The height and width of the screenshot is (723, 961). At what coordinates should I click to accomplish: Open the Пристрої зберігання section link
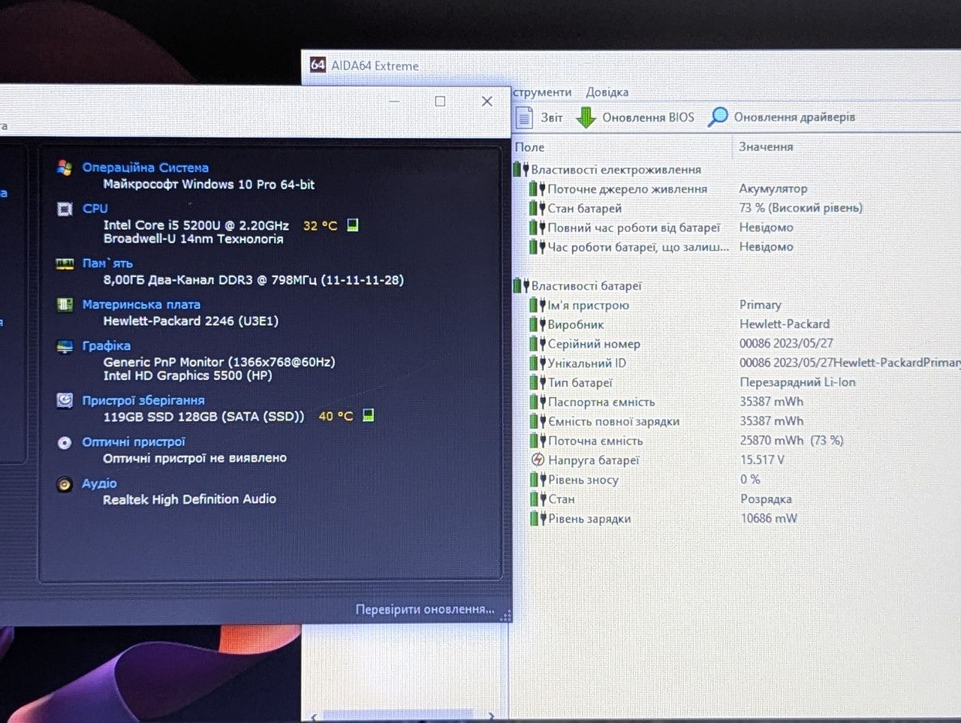tap(143, 400)
